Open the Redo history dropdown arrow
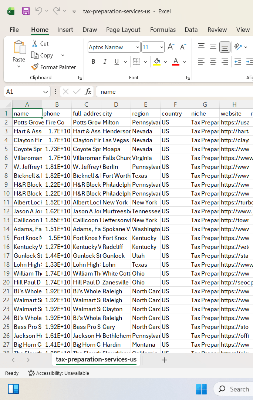 (64, 11)
